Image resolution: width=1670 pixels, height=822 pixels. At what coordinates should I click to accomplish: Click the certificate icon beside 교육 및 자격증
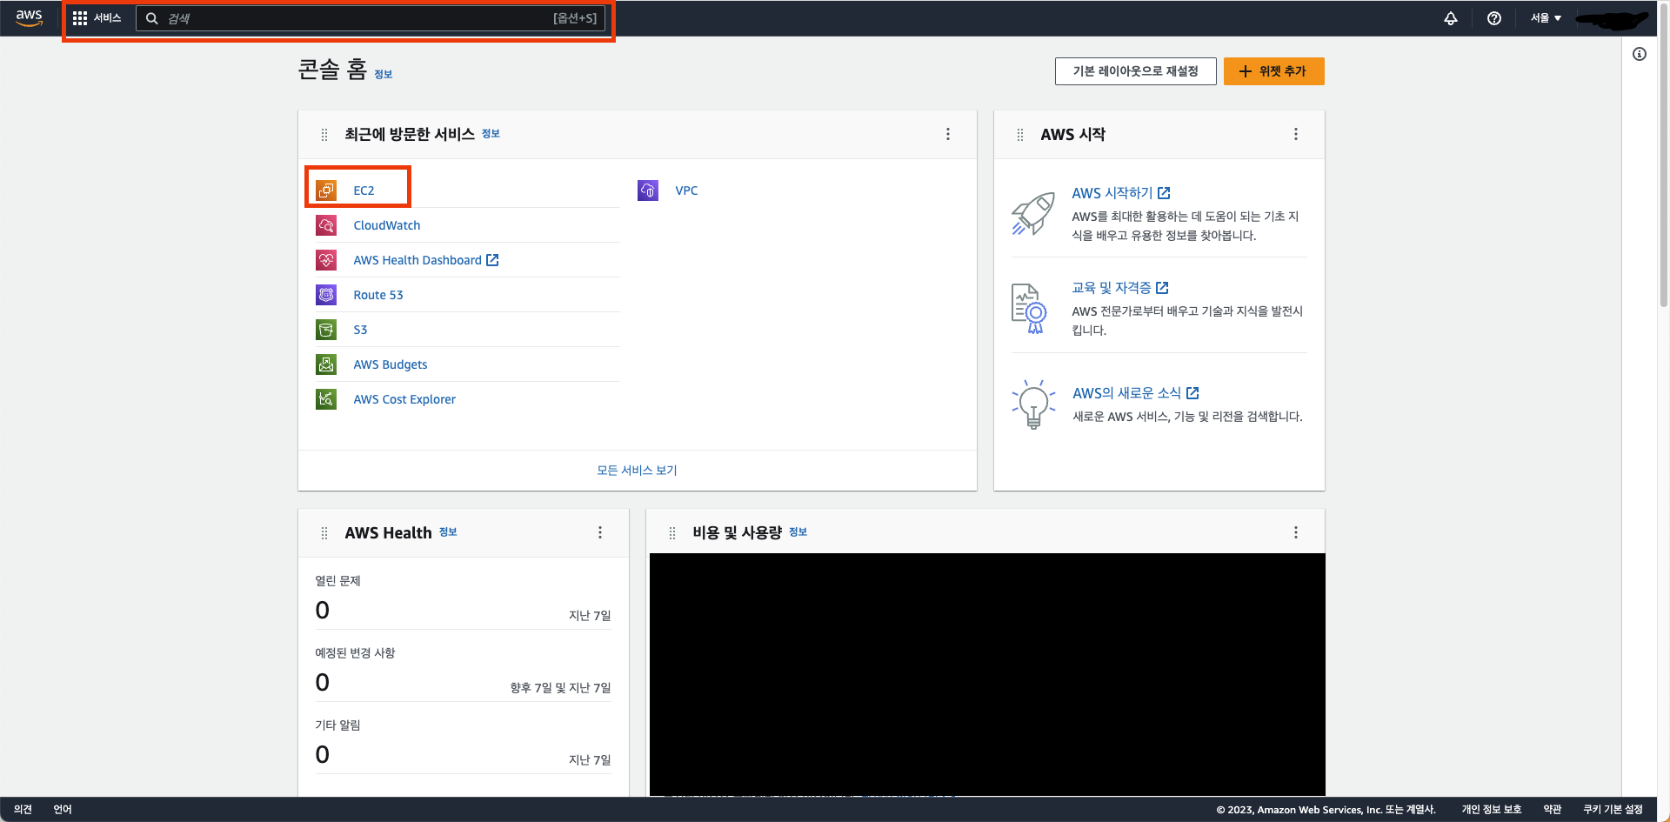pos(1030,309)
